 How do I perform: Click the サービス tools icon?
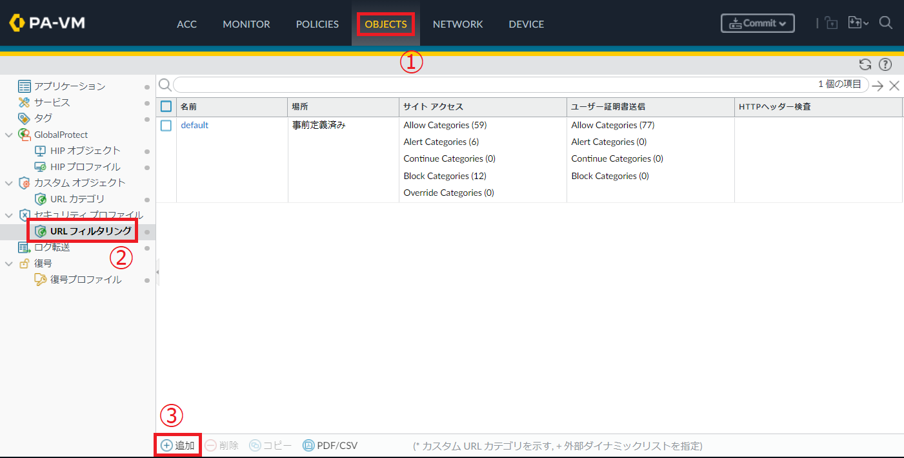point(25,102)
